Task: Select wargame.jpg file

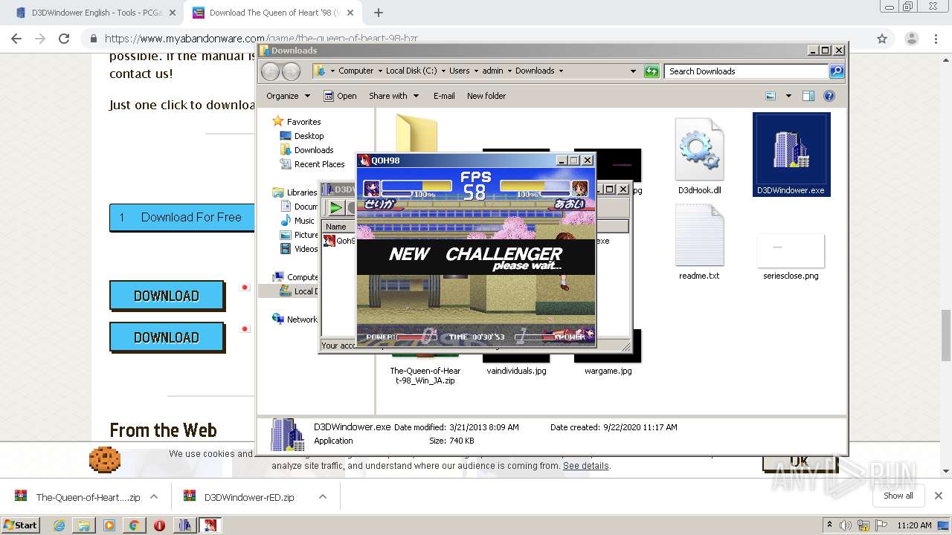Action: [x=608, y=371]
